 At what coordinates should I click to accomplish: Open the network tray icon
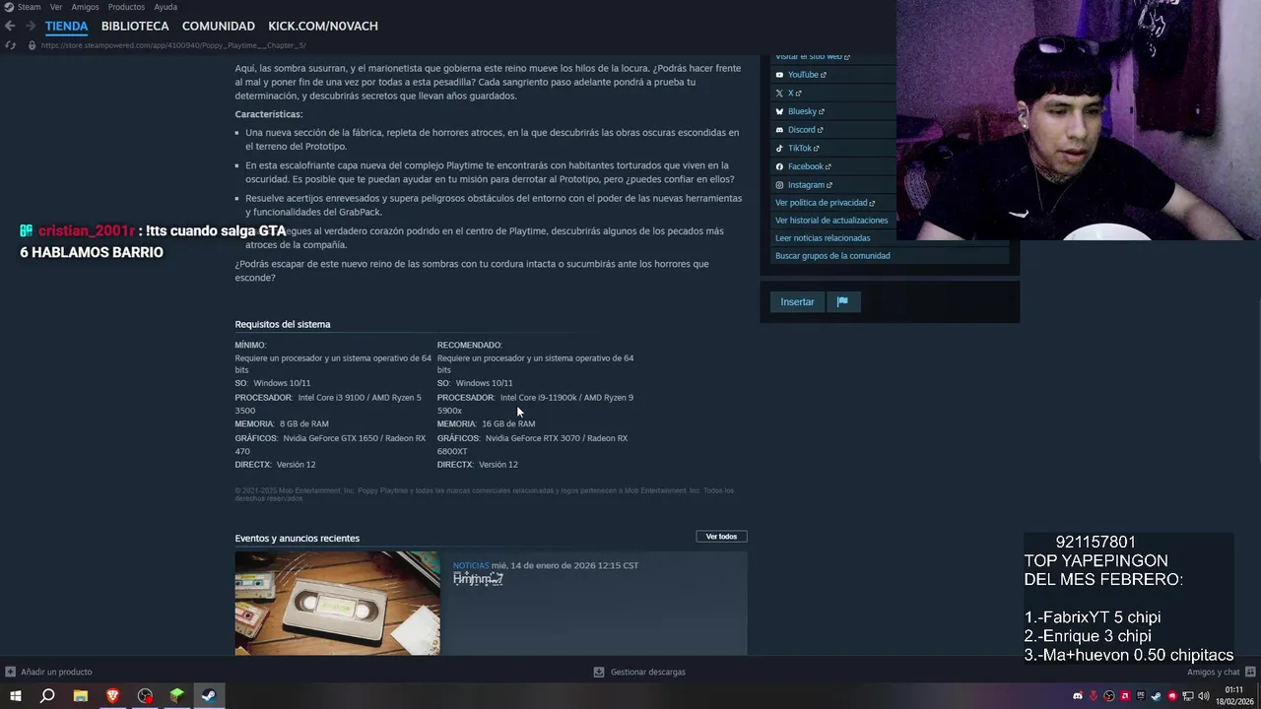[1188, 696]
